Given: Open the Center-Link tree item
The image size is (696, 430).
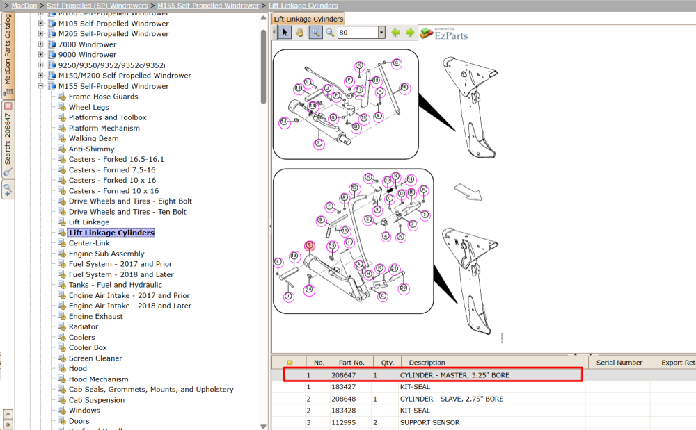Looking at the screenshot, I should pos(89,242).
